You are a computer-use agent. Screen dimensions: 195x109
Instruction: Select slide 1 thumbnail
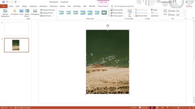coord(16,29)
